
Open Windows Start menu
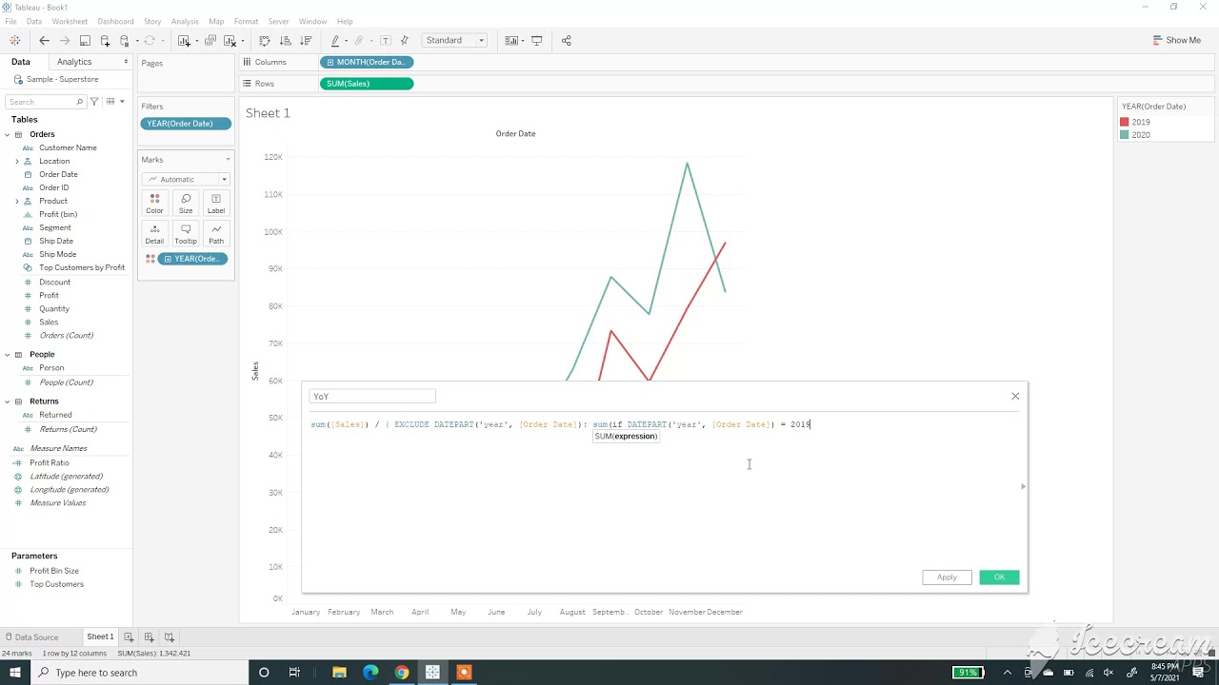pos(15,673)
